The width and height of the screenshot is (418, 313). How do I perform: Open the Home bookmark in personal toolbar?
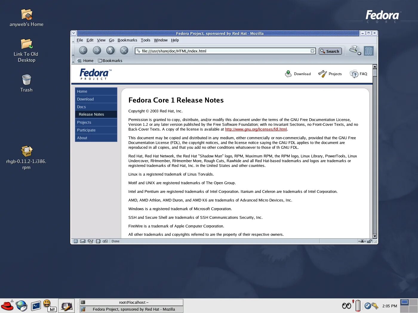coord(85,61)
